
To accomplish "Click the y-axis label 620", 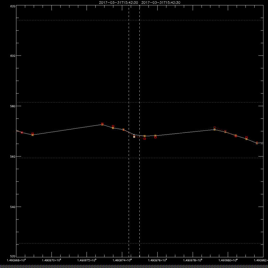I will [x=13, y=6].
